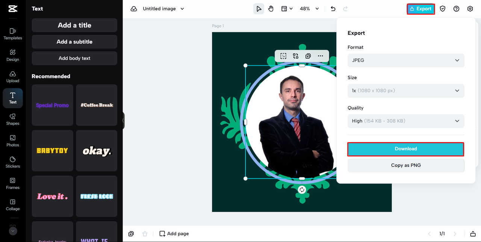Collapse the left Text panel handle
Image resolution: width=481 pixels, height=242 pixels.
123,121
